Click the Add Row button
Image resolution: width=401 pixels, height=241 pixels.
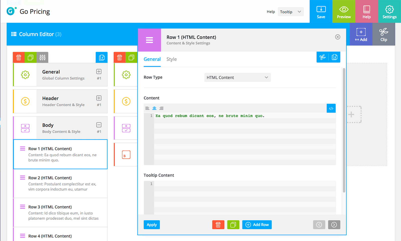(x=257, y=225)
